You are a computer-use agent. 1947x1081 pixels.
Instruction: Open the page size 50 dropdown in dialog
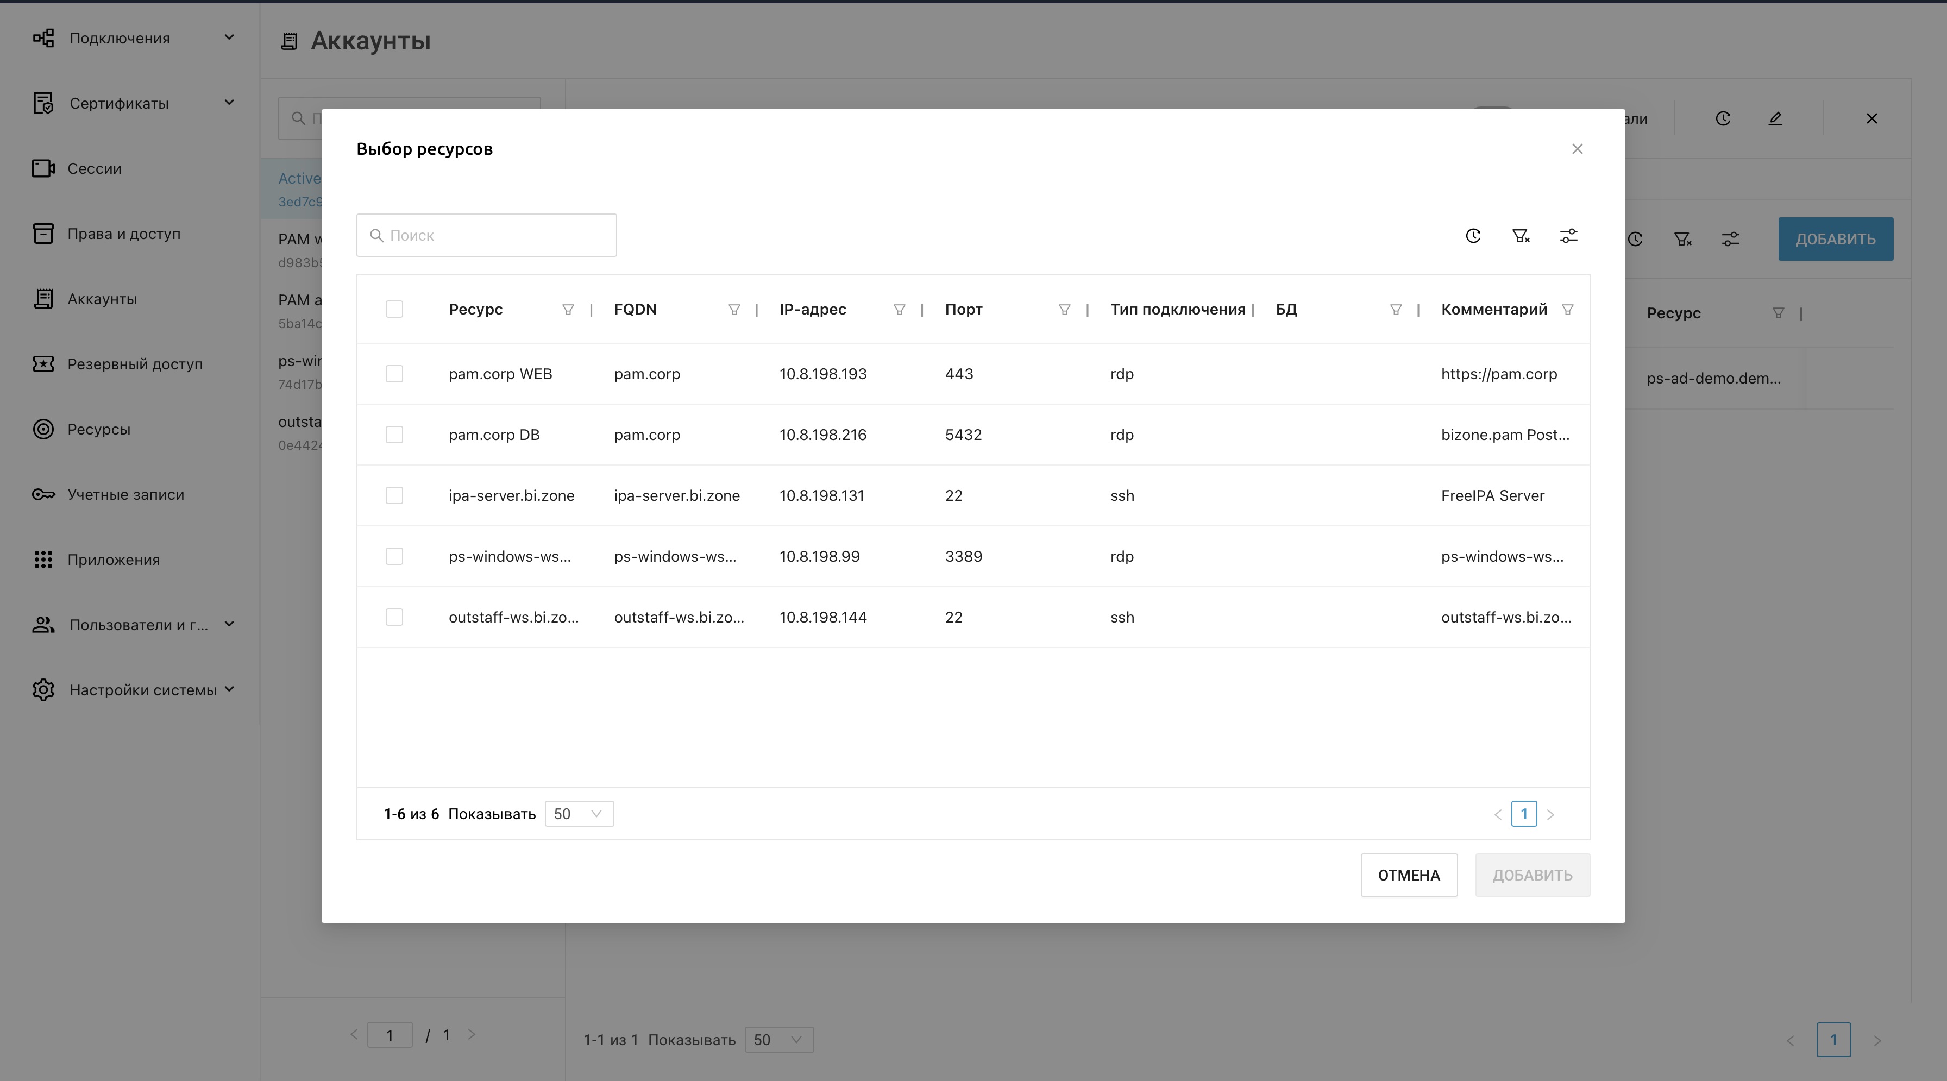coord(578,813)
